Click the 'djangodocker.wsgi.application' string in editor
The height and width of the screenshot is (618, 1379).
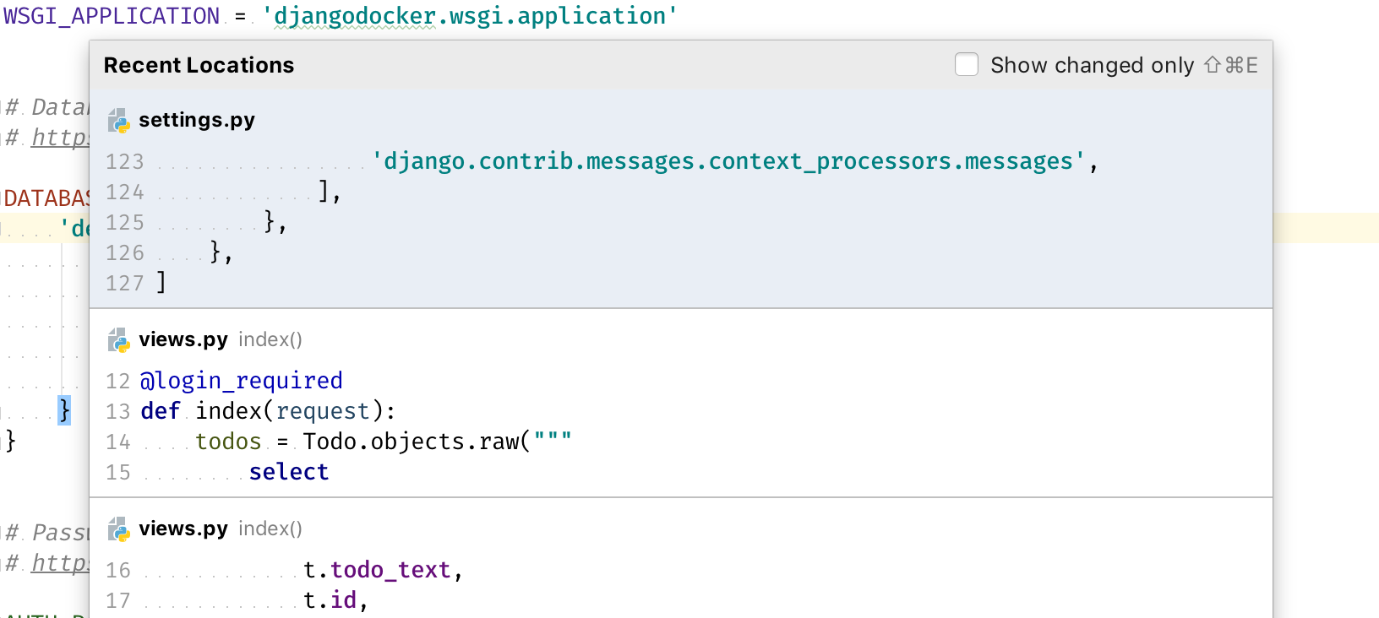(x=469, y=16)
